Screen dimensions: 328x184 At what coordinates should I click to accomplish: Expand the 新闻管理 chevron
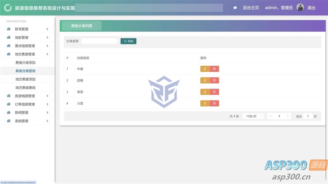pyautogui.click(x=48, y=113)
